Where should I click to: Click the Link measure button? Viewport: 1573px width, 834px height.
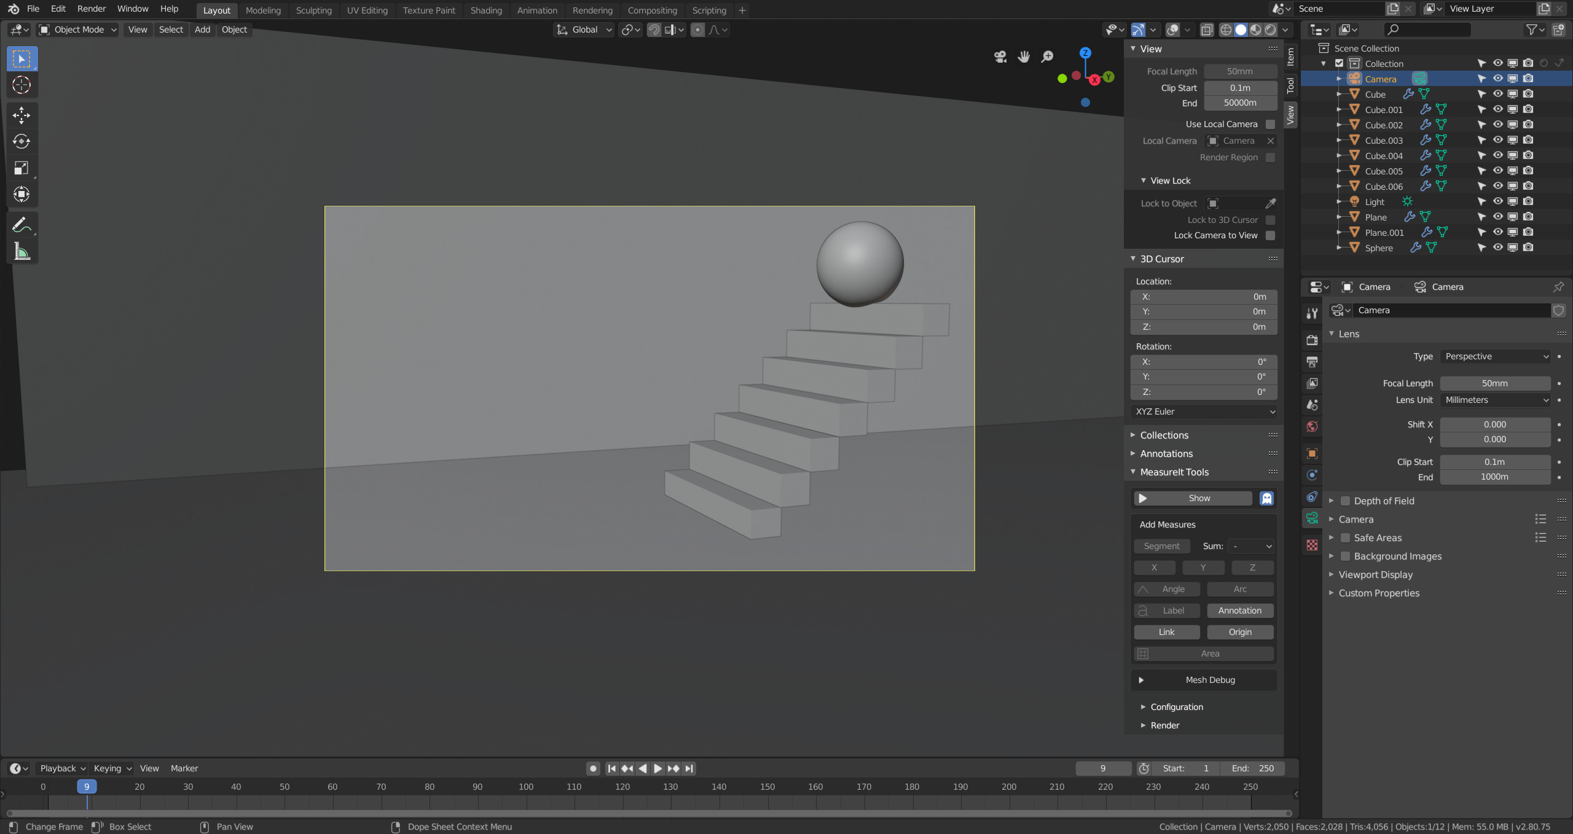point(1166,632)
